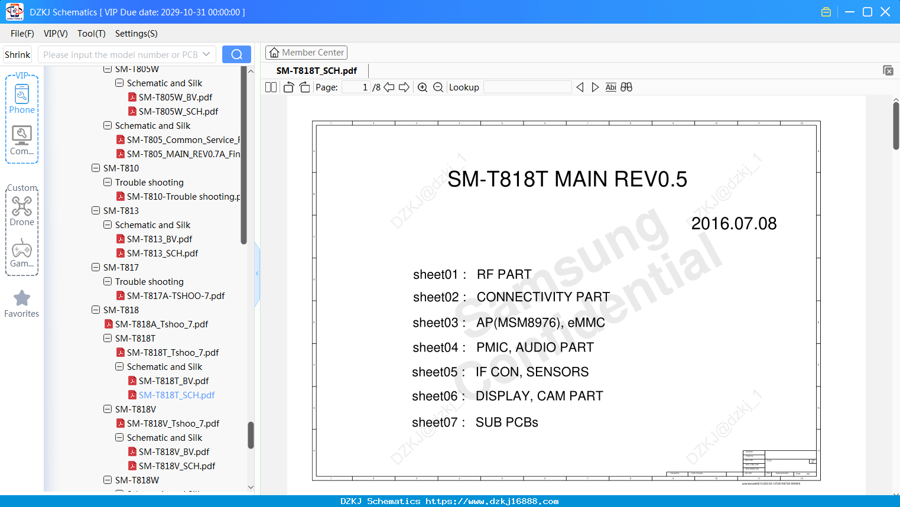The image size is (900, 507).
Task: Click the panel collapse handle beside tree
Action: pyautogui.click(x=257, y=274)
